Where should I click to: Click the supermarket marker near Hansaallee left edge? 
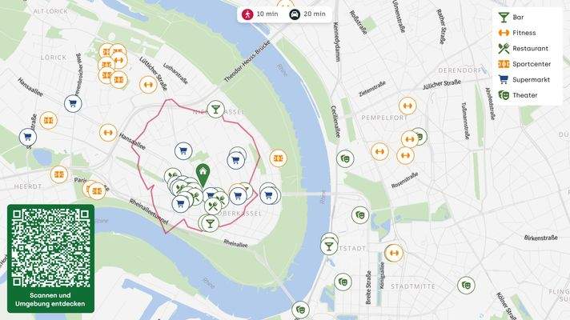click(28, 138)
